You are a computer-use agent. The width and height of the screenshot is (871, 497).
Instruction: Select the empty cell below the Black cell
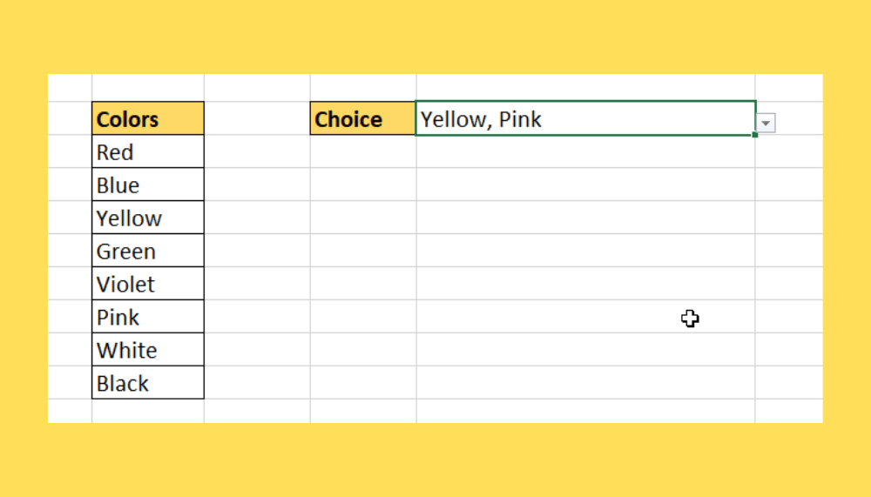148,411
